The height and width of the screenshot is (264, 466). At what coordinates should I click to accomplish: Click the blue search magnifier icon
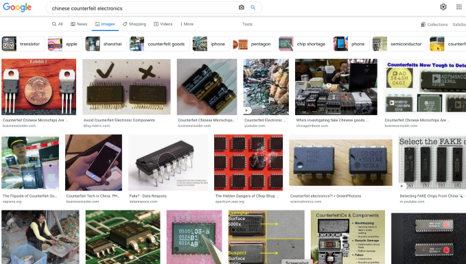coord(253,8)
